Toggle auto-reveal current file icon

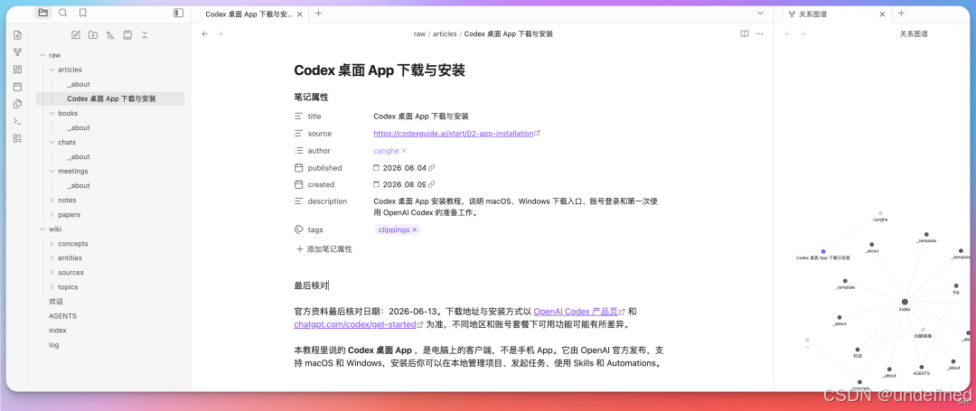(x=127, y=35)
